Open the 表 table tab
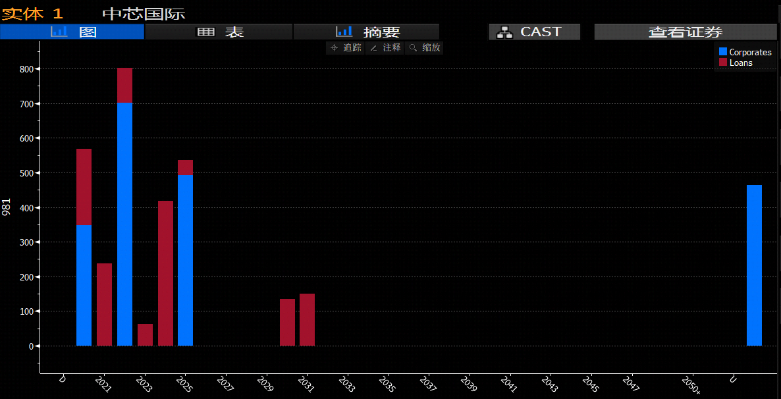The height and width of the screenshot is (399, 781). [219, 32]
